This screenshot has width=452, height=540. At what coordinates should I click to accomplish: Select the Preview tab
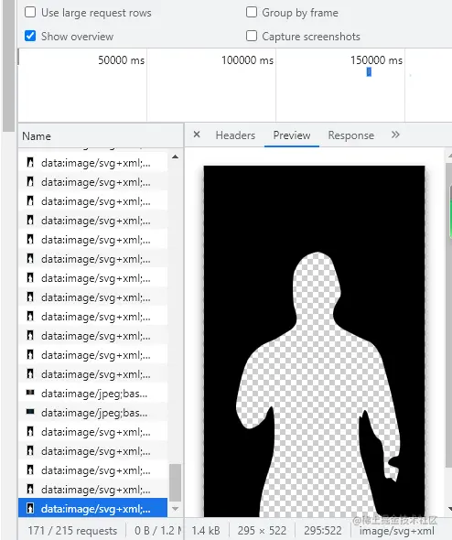pos(292,135)
